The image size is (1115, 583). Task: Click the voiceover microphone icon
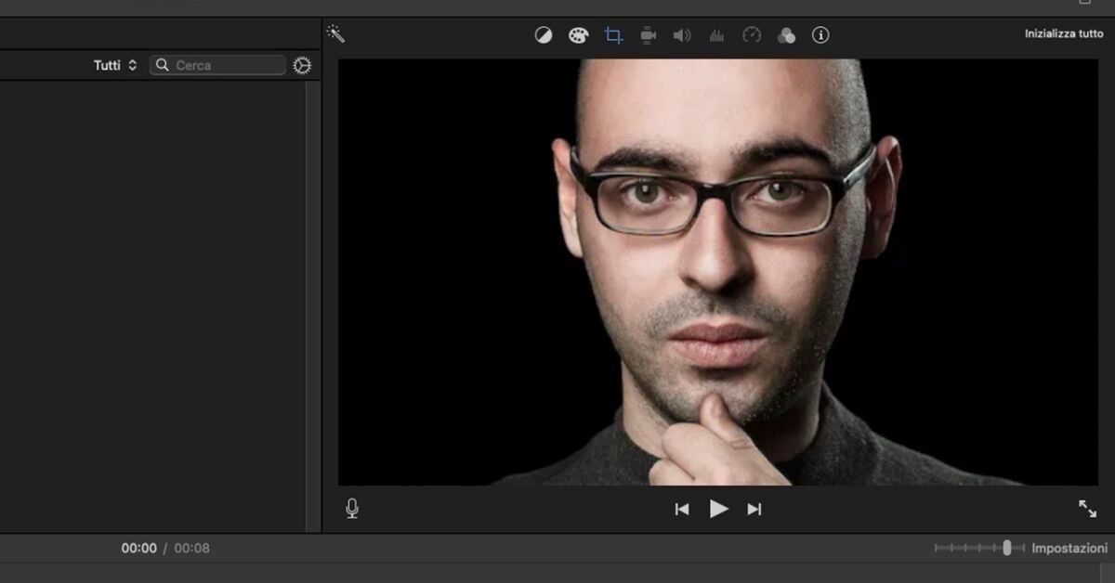click(x=352, y=508)
